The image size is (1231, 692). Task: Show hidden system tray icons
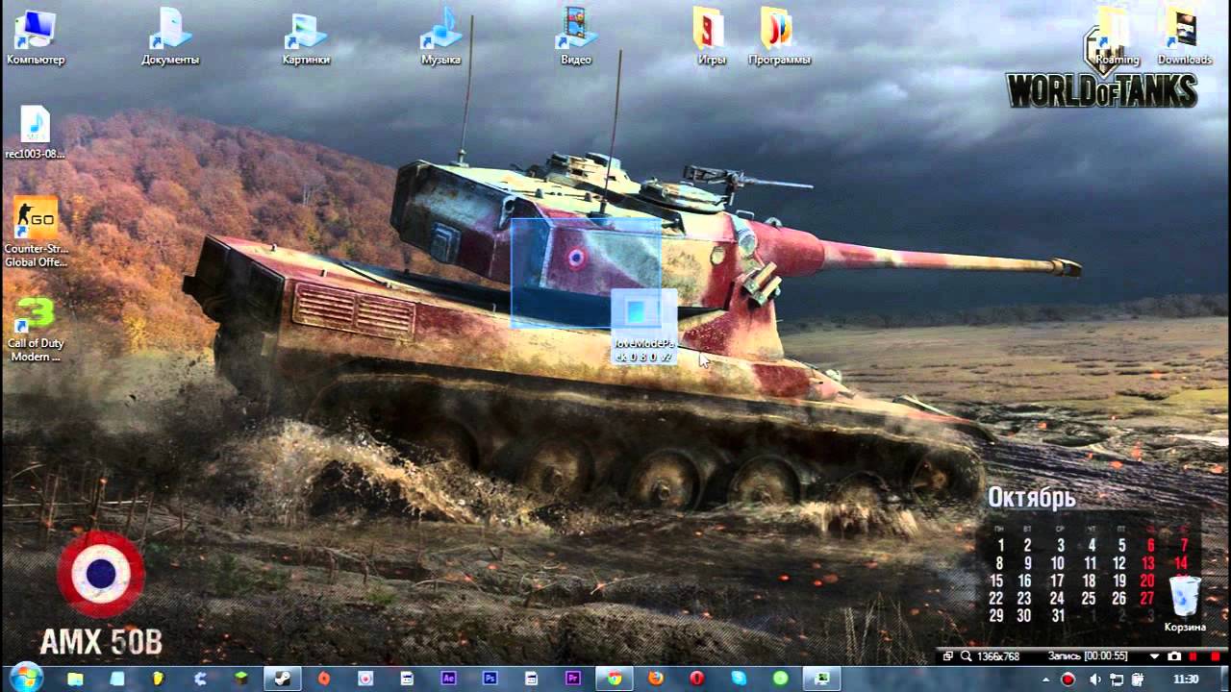click(x=1046, y=680)
